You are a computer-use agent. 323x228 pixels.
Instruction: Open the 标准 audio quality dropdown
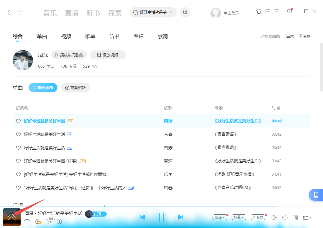[x=238, y=217]
